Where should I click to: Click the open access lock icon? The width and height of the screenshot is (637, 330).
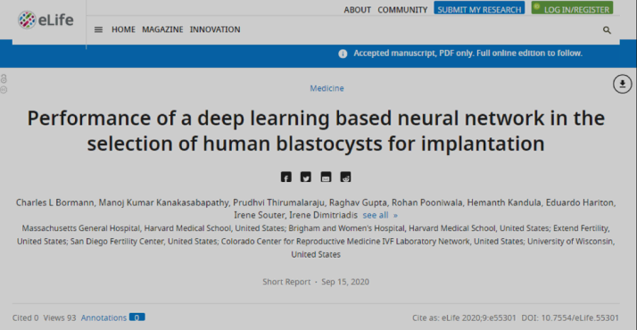[x=4, y=78]
